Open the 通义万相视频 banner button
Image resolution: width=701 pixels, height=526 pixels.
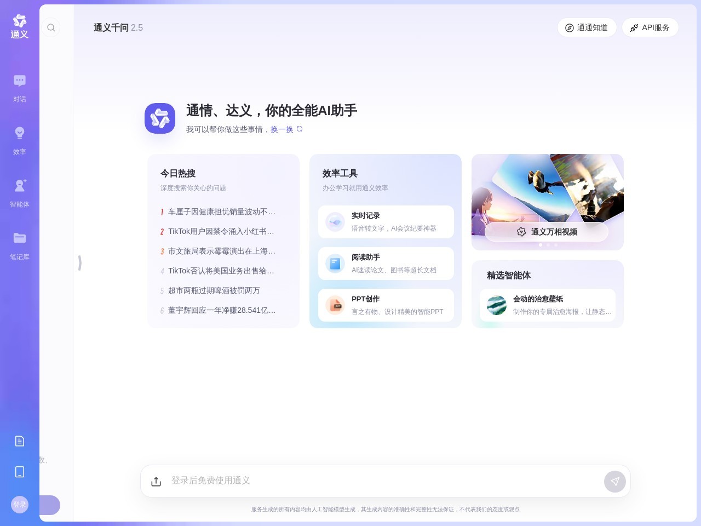[547, 232]
